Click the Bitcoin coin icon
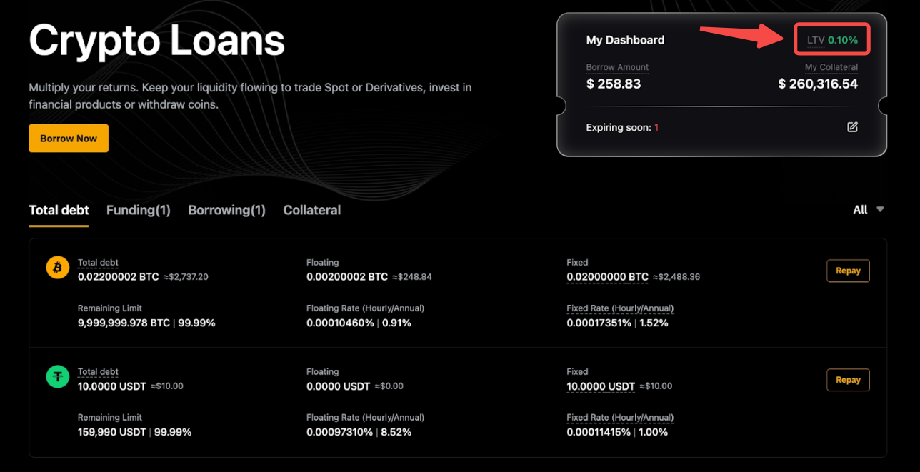Image resolution: width=920 pixels, height=472 pixels. coord(57,268)
